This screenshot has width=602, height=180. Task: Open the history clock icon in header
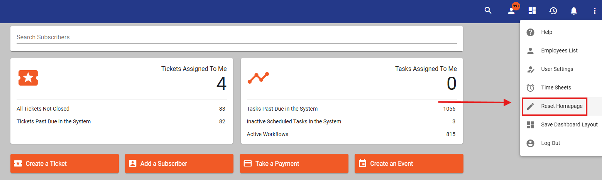coord(553,11)
